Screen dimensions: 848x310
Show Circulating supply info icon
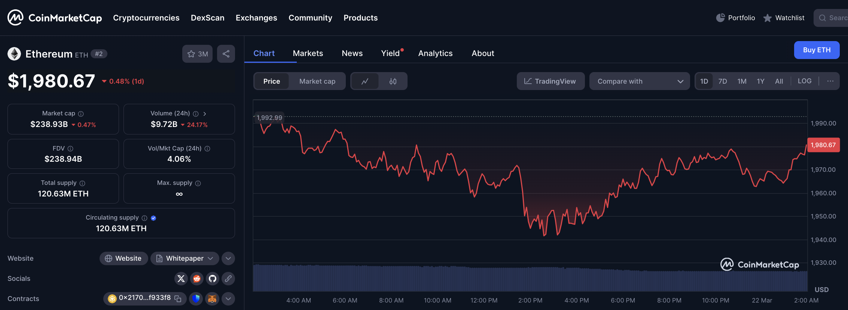(144, 218)
